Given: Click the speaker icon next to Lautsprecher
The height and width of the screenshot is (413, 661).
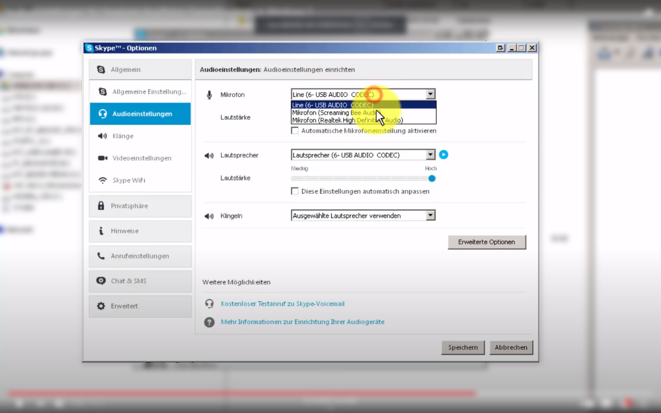Looking at the screenshot, I should (209, 156).
